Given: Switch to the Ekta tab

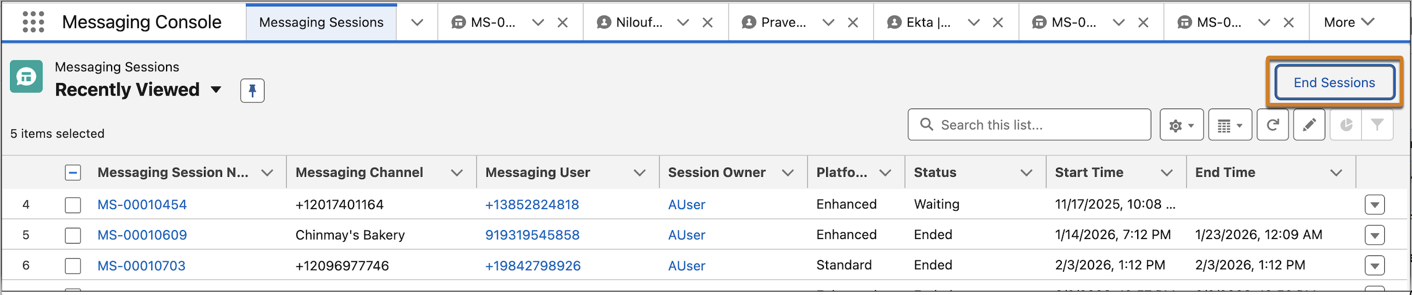Looking at the screenshot, I should (x=920, y=23).
